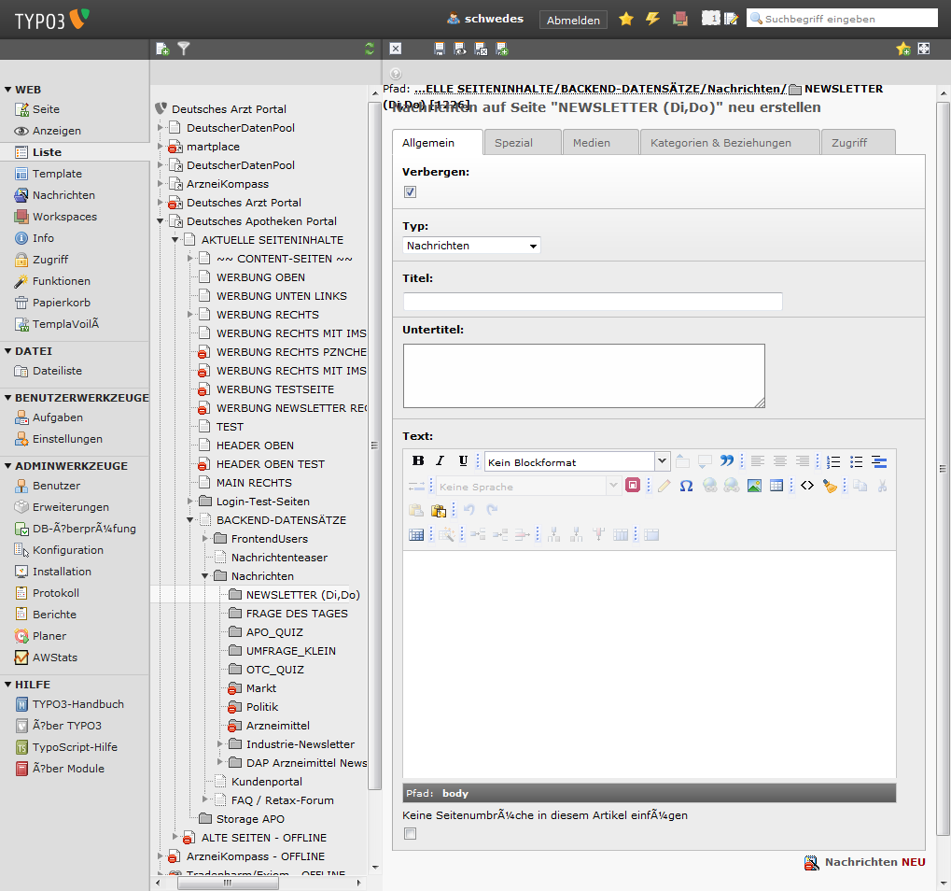The height and width of the screenshot is (891, 951).
Task: Insert special character with the Omega icon
Action: coord(686,486)
